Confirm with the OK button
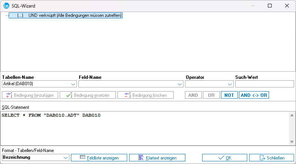Viewport: 296px width, 164px height. coord(224,158)
